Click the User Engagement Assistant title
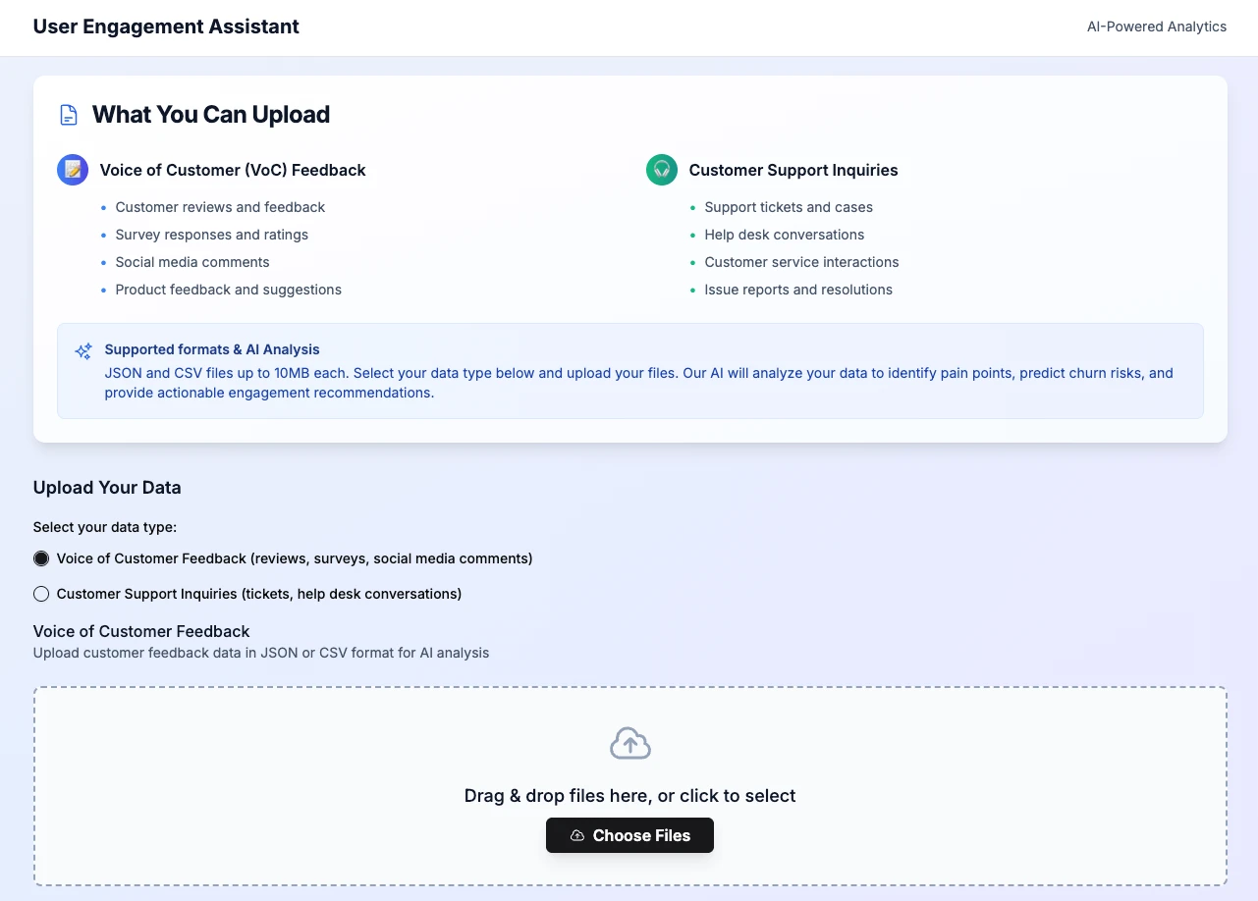Image resolution: width=1258 pixels, height=901 pixels. 166,26
